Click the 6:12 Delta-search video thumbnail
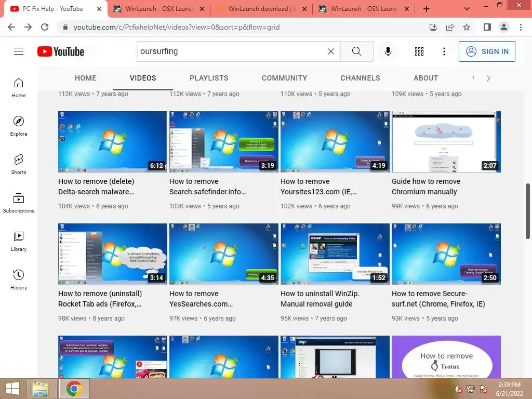532x399 pixels. (112, 142)
